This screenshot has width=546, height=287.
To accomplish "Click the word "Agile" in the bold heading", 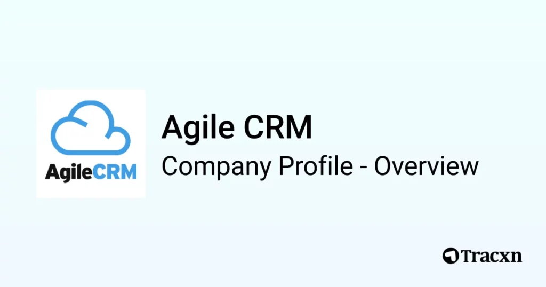I will (x=198, y=129).
